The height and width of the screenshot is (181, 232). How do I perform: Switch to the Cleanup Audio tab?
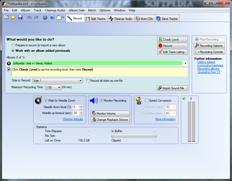click(x=121, y=19)
